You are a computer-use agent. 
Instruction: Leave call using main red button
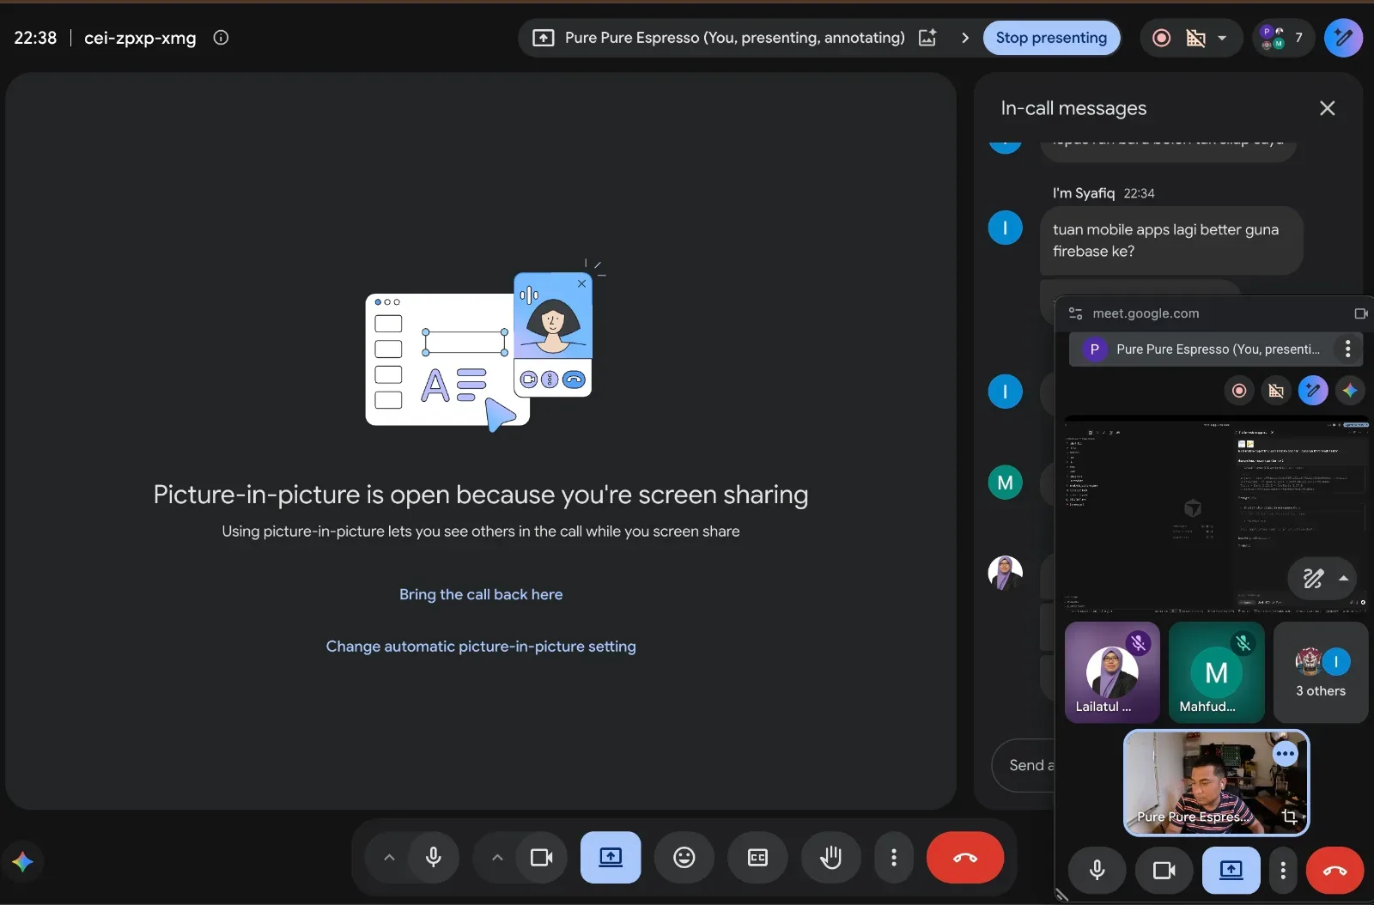click(965, 857)
